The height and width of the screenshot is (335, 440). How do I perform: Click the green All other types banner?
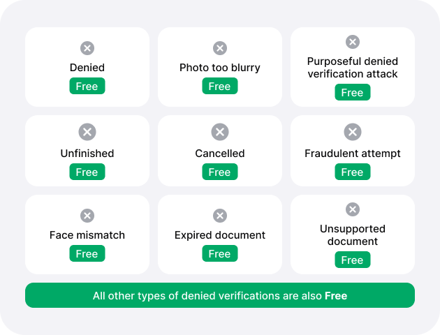tap(220, 295)
